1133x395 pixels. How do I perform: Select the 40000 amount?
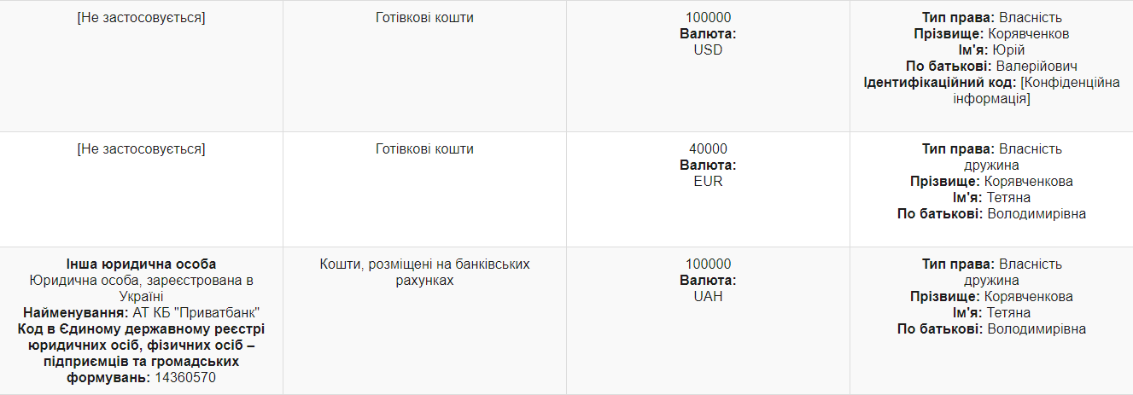coord(708,149)
